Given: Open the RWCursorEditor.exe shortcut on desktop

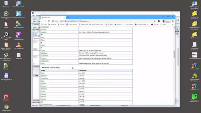Looking at the screenshot, I should 6,57.
